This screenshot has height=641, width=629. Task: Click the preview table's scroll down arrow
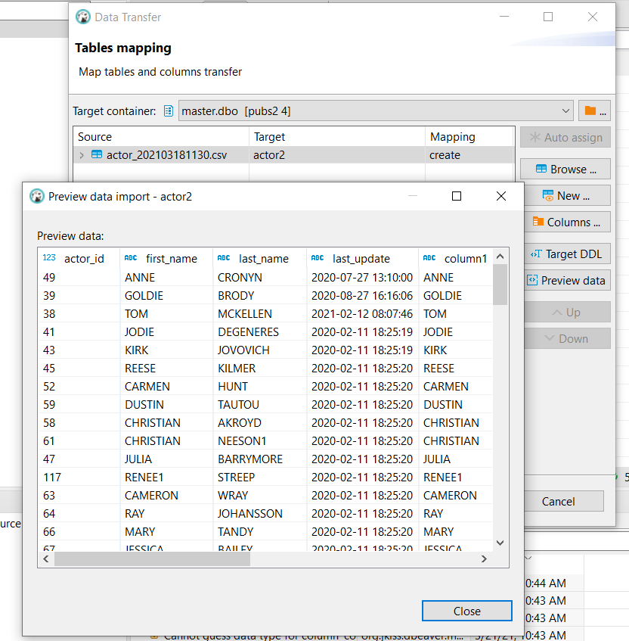coord(500,543)
